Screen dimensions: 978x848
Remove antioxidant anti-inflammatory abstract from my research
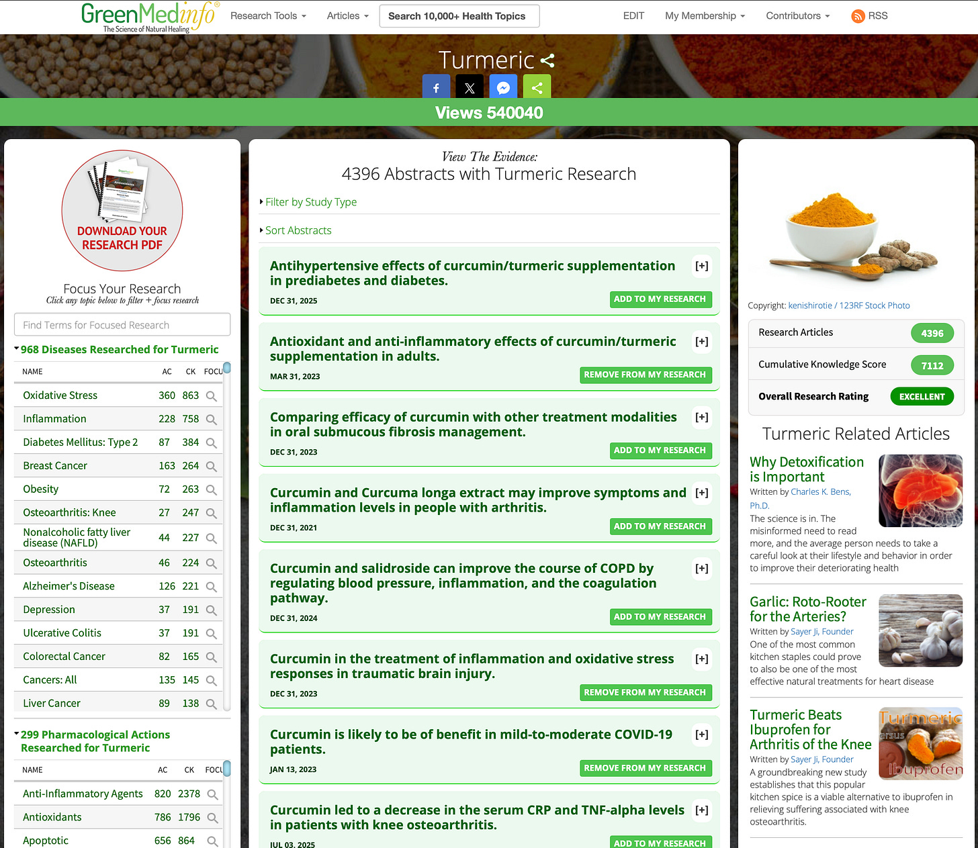(646, 375)
